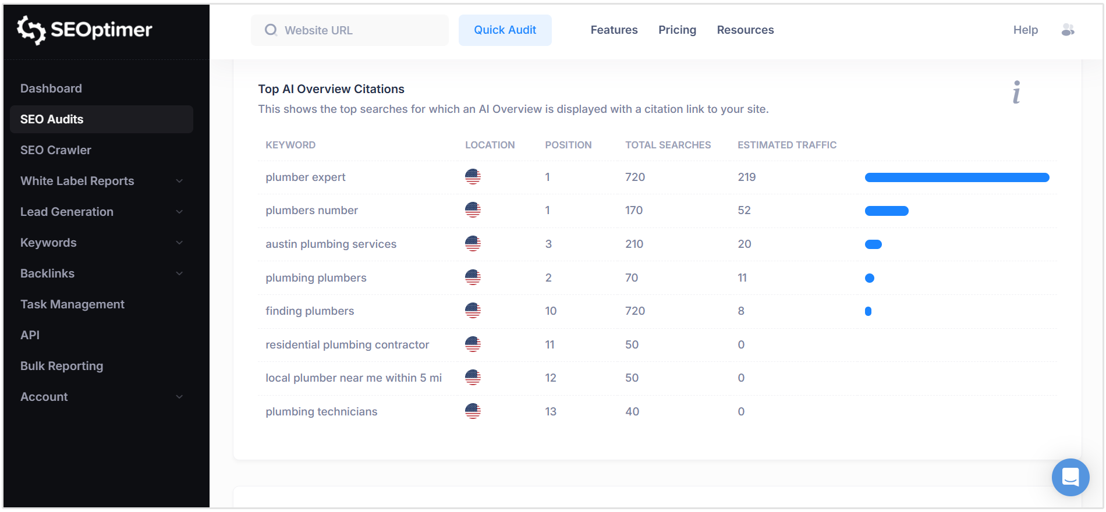Screen dimensions: 1106x512
Task: Open the API sidebar item
Action: pos(102,335)
